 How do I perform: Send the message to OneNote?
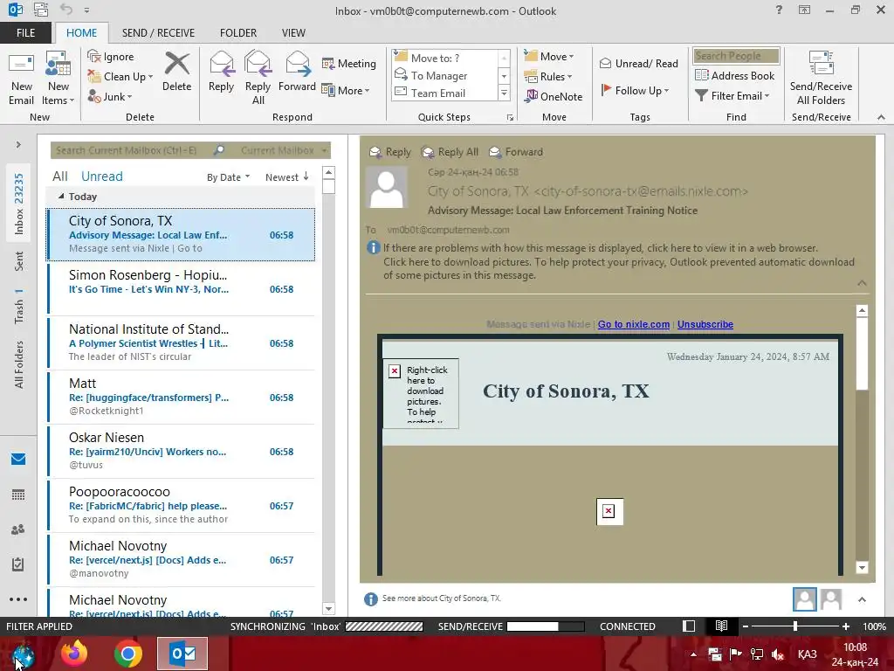point(553,96)
